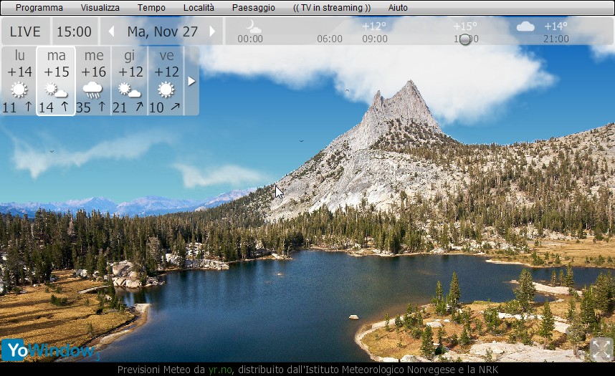The height and width of the screenshot is (376, 615).
Task: Open the TV in streaming menu
Action: [332, 8]
